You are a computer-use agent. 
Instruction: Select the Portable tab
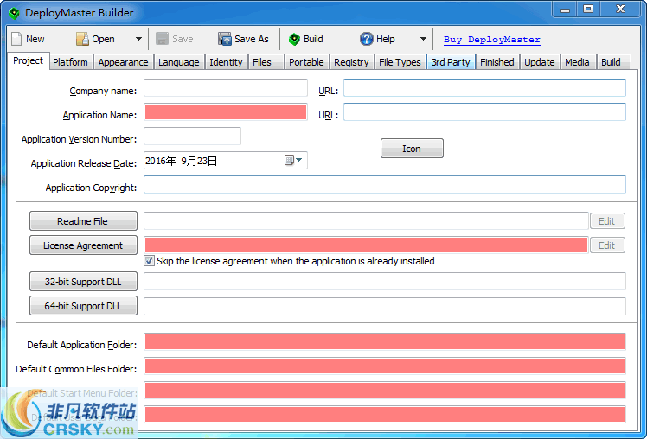(306, 62)
